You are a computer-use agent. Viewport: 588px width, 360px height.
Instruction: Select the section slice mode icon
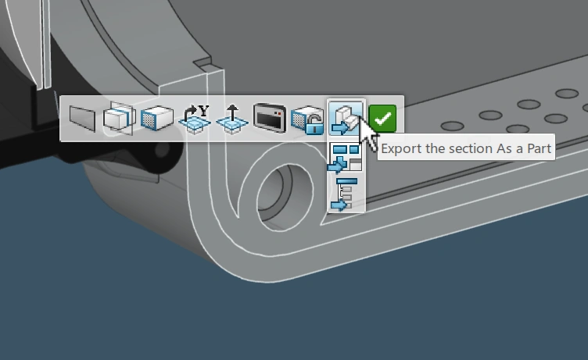pyautogui.click(x=120, y=119)
